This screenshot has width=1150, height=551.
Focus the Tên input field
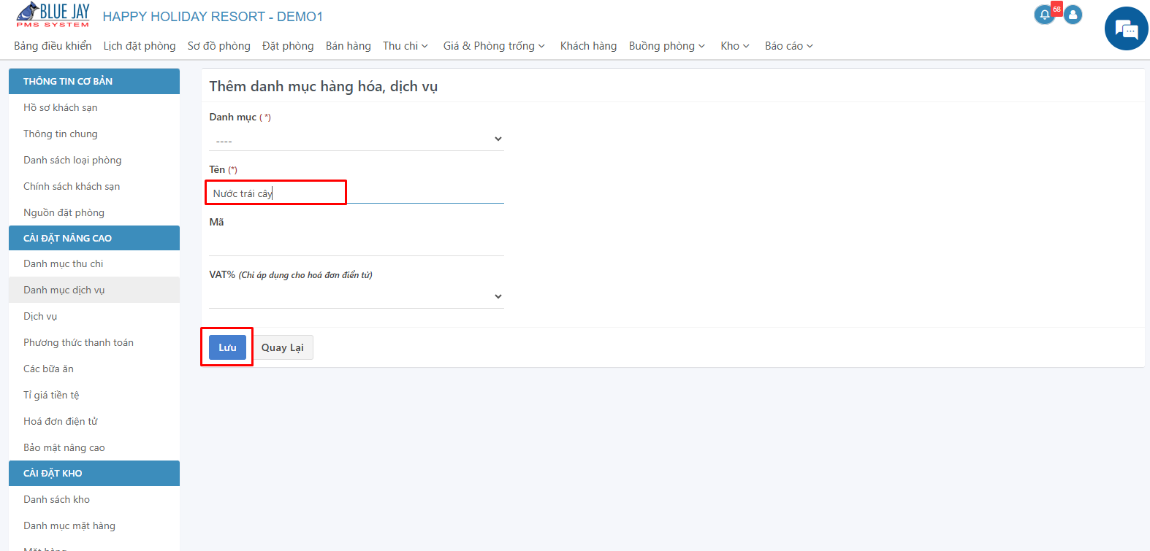pos(357,193)
